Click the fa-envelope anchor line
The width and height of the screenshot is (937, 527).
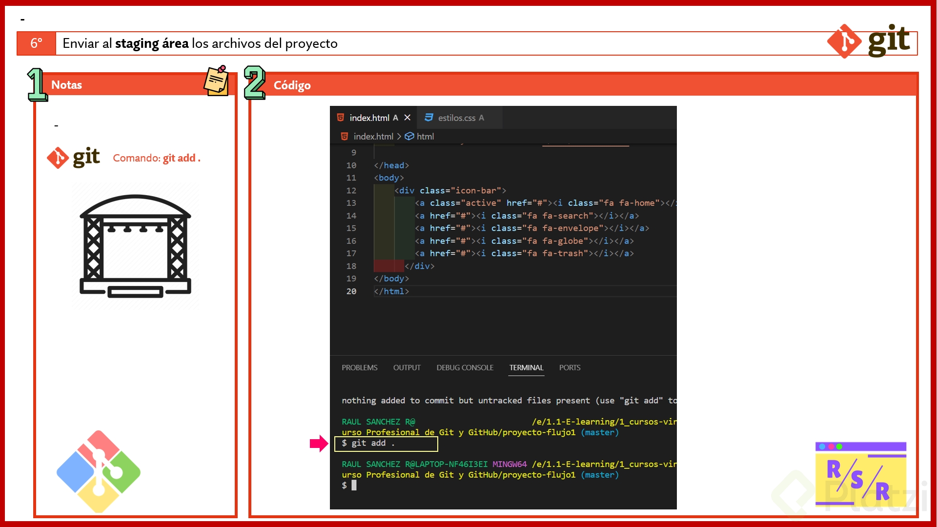point(532,228)
